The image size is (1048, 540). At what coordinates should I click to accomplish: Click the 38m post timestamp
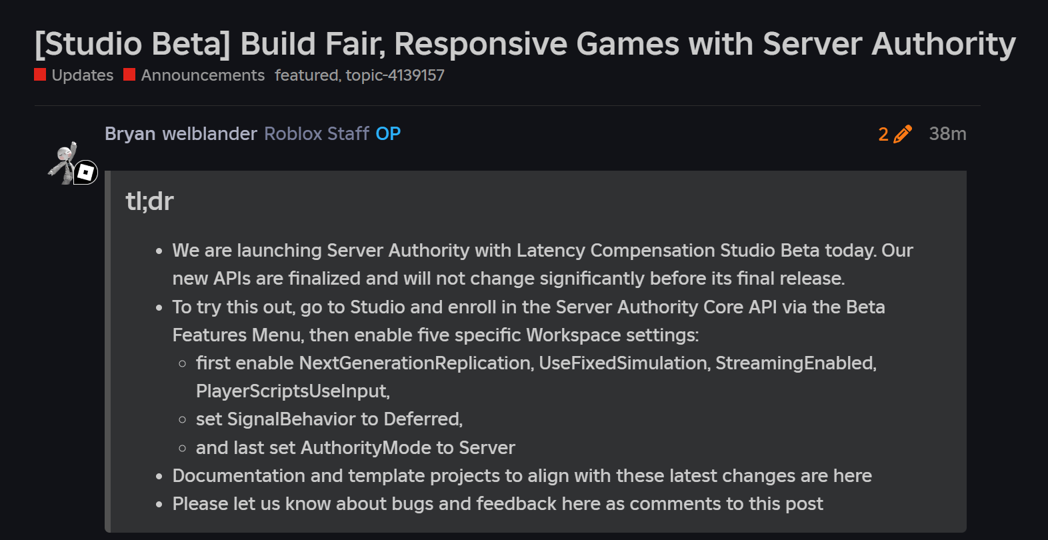click(x=947, y=134)
